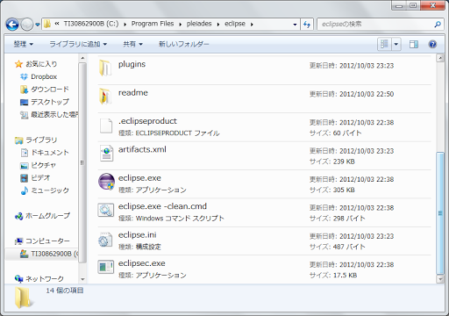The height and width of the screenshot is (316, 449).
Task: Select the readme folder icon
Action: (105, 96)
